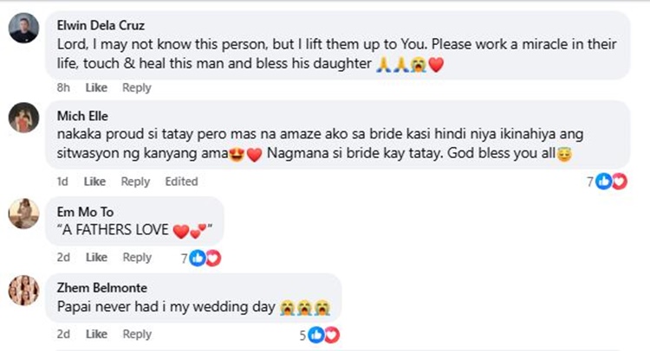Like Elwin Dela Cruz's comment
The height and width of the screenshot is (351, 650).
pos(95,87)
